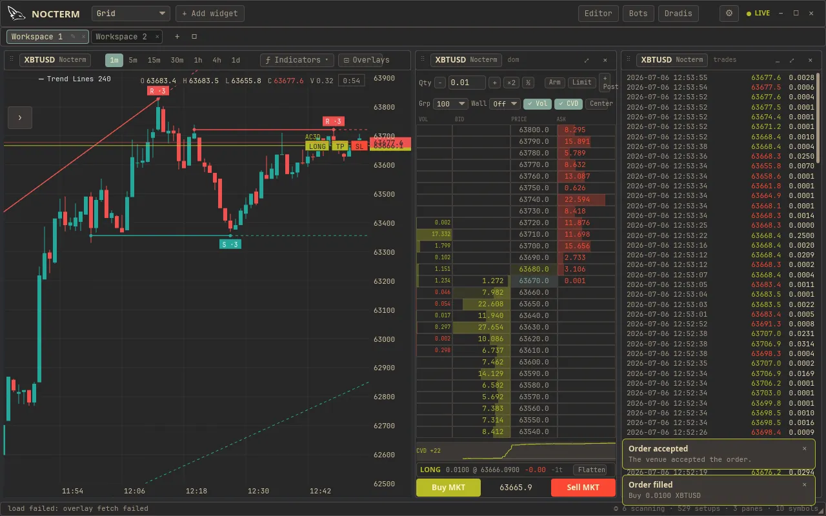This screenshot has height=516, width=826.
Task: Open the Grid layout dropdown
Action: point(131,13)
